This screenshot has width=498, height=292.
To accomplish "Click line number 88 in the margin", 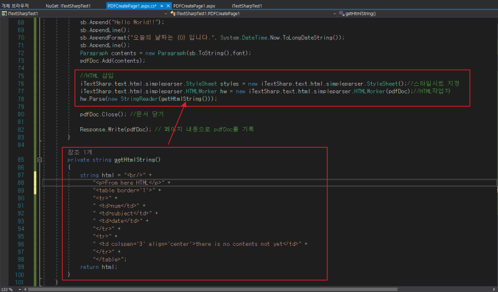I will coord(21,183).
